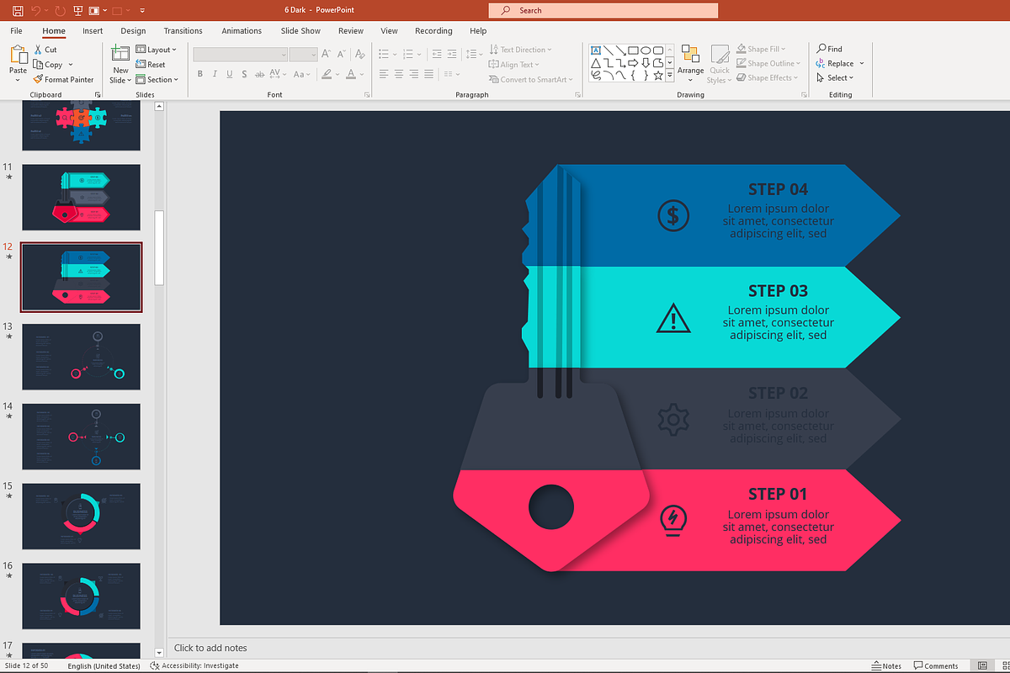Viewport: 1010px width, 673px height.
Task: Activate the Format Painter brush
Action: coord(64,80)
